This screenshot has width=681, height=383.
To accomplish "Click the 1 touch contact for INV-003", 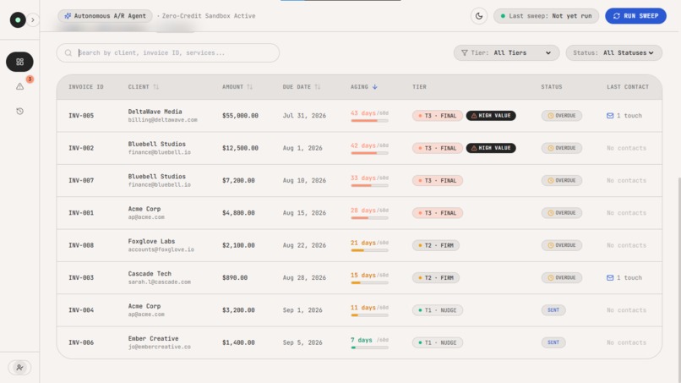I will coord(624,278).
